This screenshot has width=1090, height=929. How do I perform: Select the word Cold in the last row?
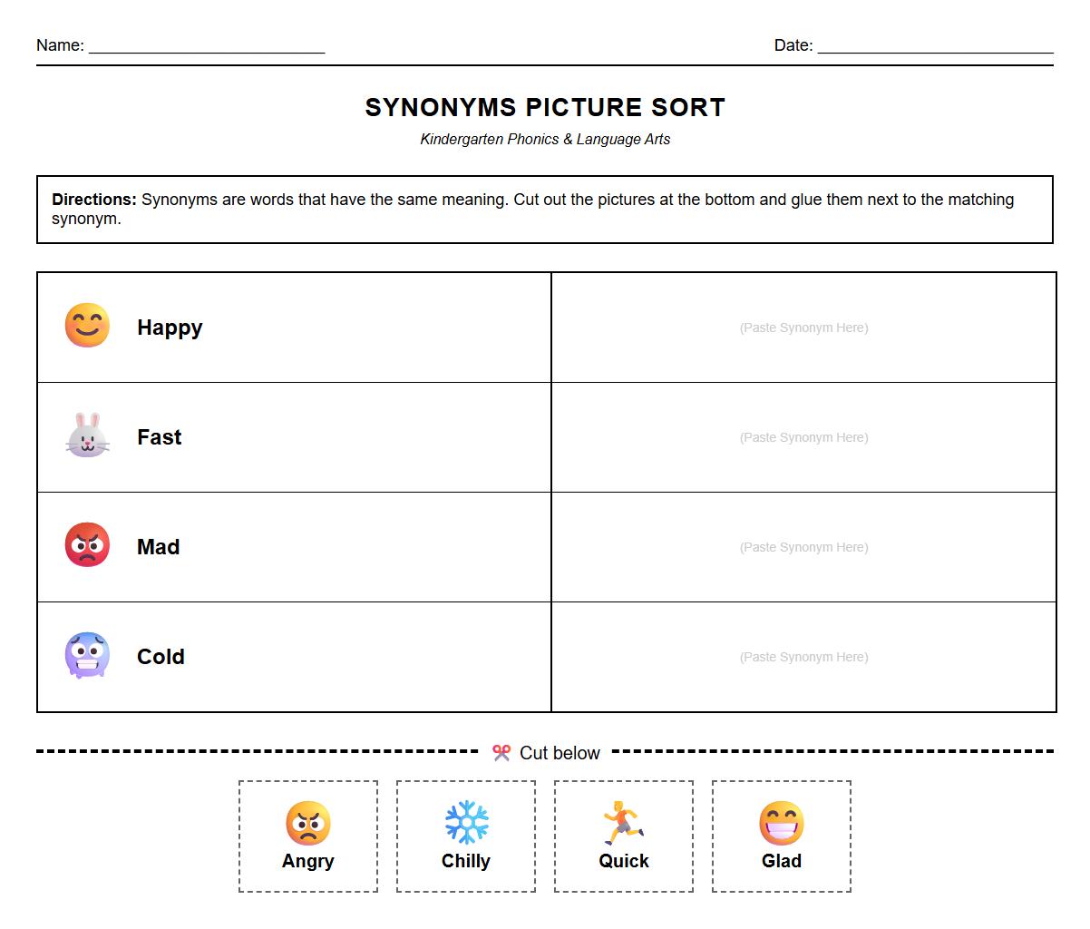[161, 656]
